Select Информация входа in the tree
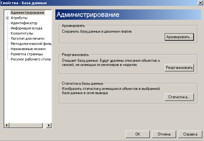This screenshot has width=204, height=141. tap(27, 28)
